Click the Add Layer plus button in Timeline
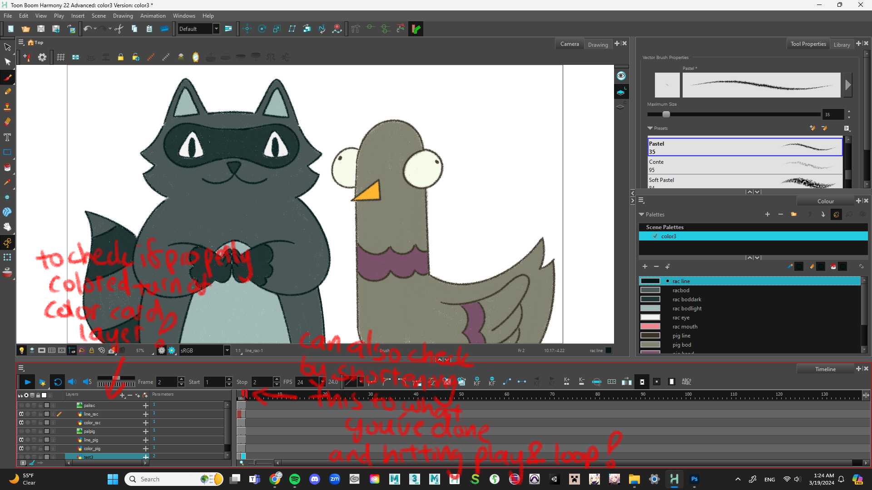Viewport: 872px width, 490px height. click(122, 395)
